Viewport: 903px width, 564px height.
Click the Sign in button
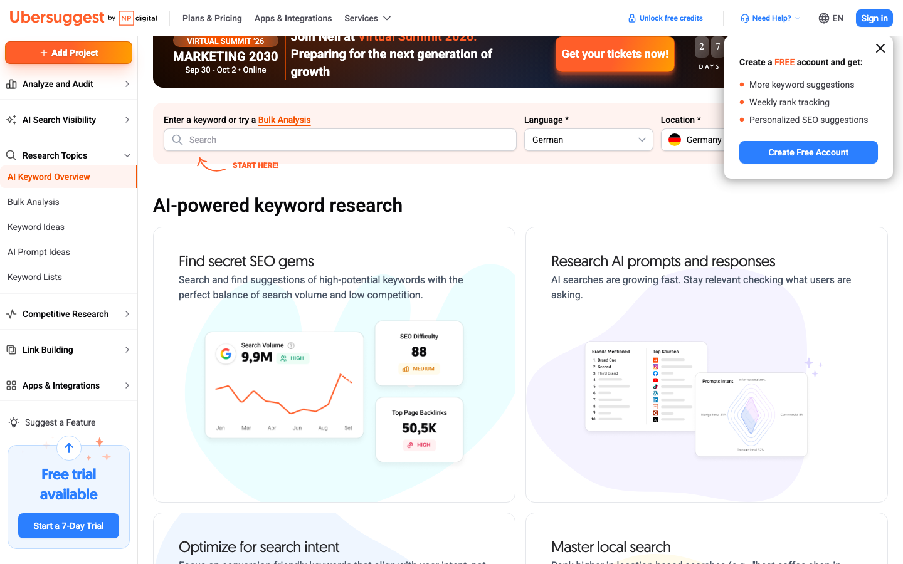coord(874,18)
